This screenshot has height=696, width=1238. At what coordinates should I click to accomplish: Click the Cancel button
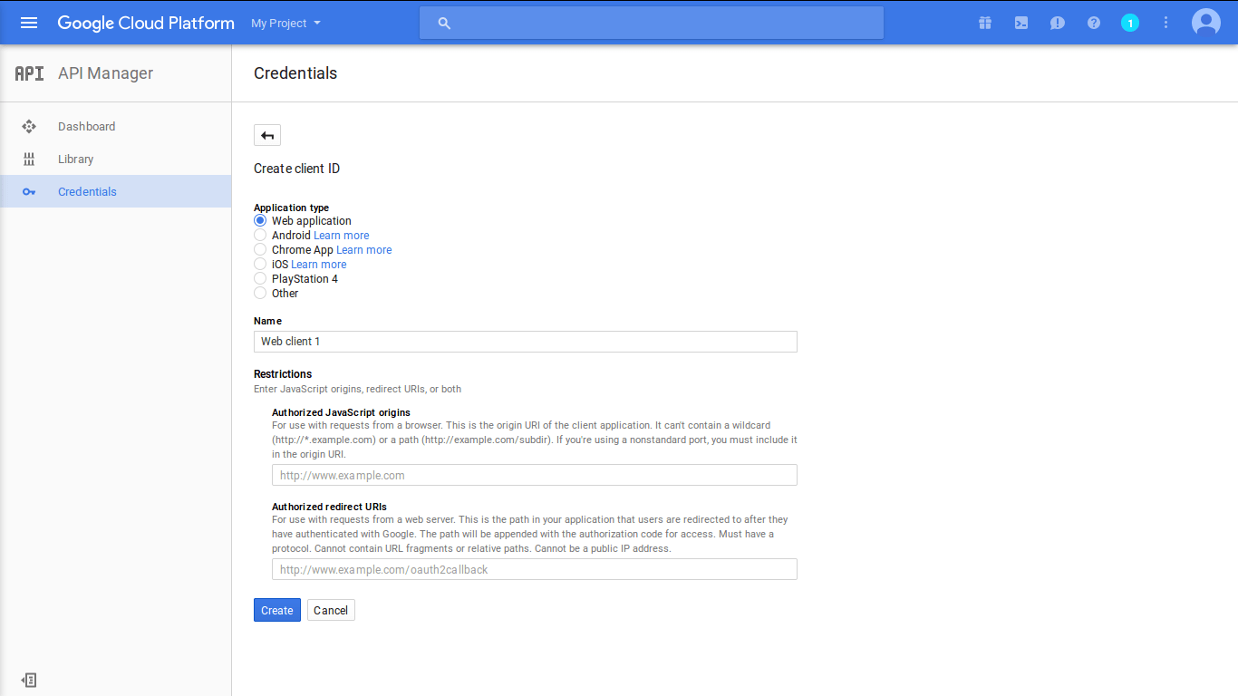click(x=331, y=610)
